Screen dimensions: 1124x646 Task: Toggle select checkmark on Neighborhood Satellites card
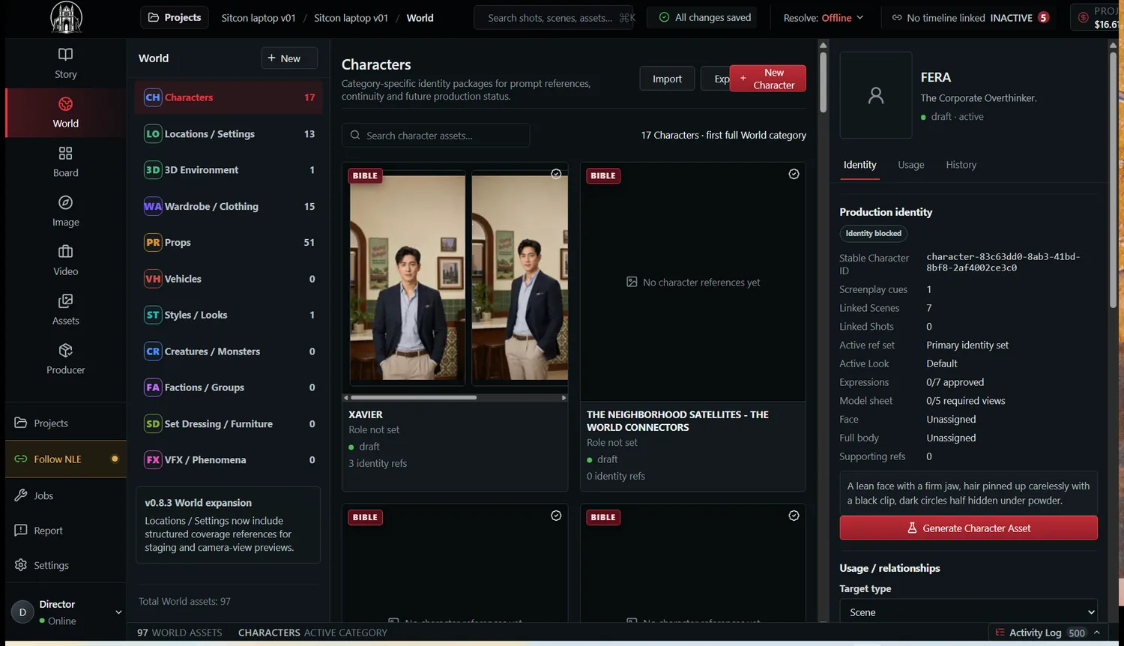point(794,174)
